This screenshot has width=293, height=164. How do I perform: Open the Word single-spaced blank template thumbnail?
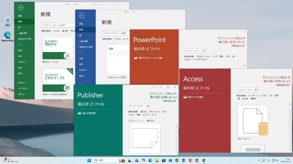[118, 59]
